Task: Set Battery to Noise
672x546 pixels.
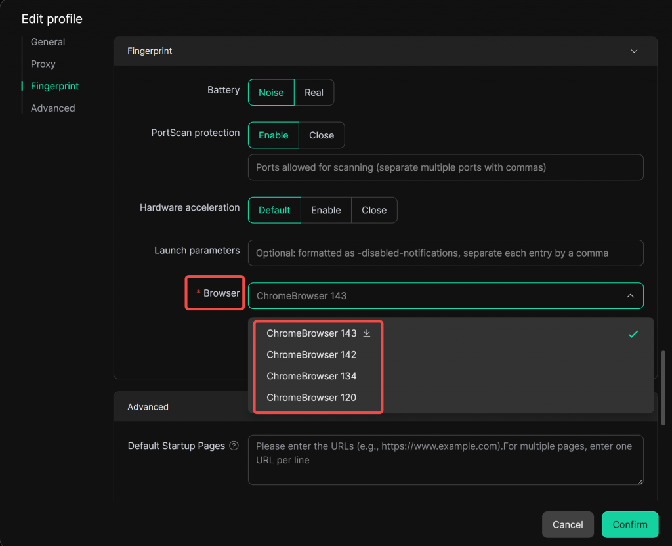Action: [x=271, y=93]
